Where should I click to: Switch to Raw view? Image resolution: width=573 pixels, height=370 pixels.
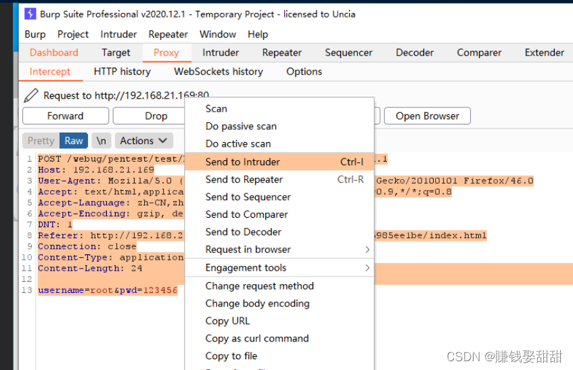click(74, 141)
